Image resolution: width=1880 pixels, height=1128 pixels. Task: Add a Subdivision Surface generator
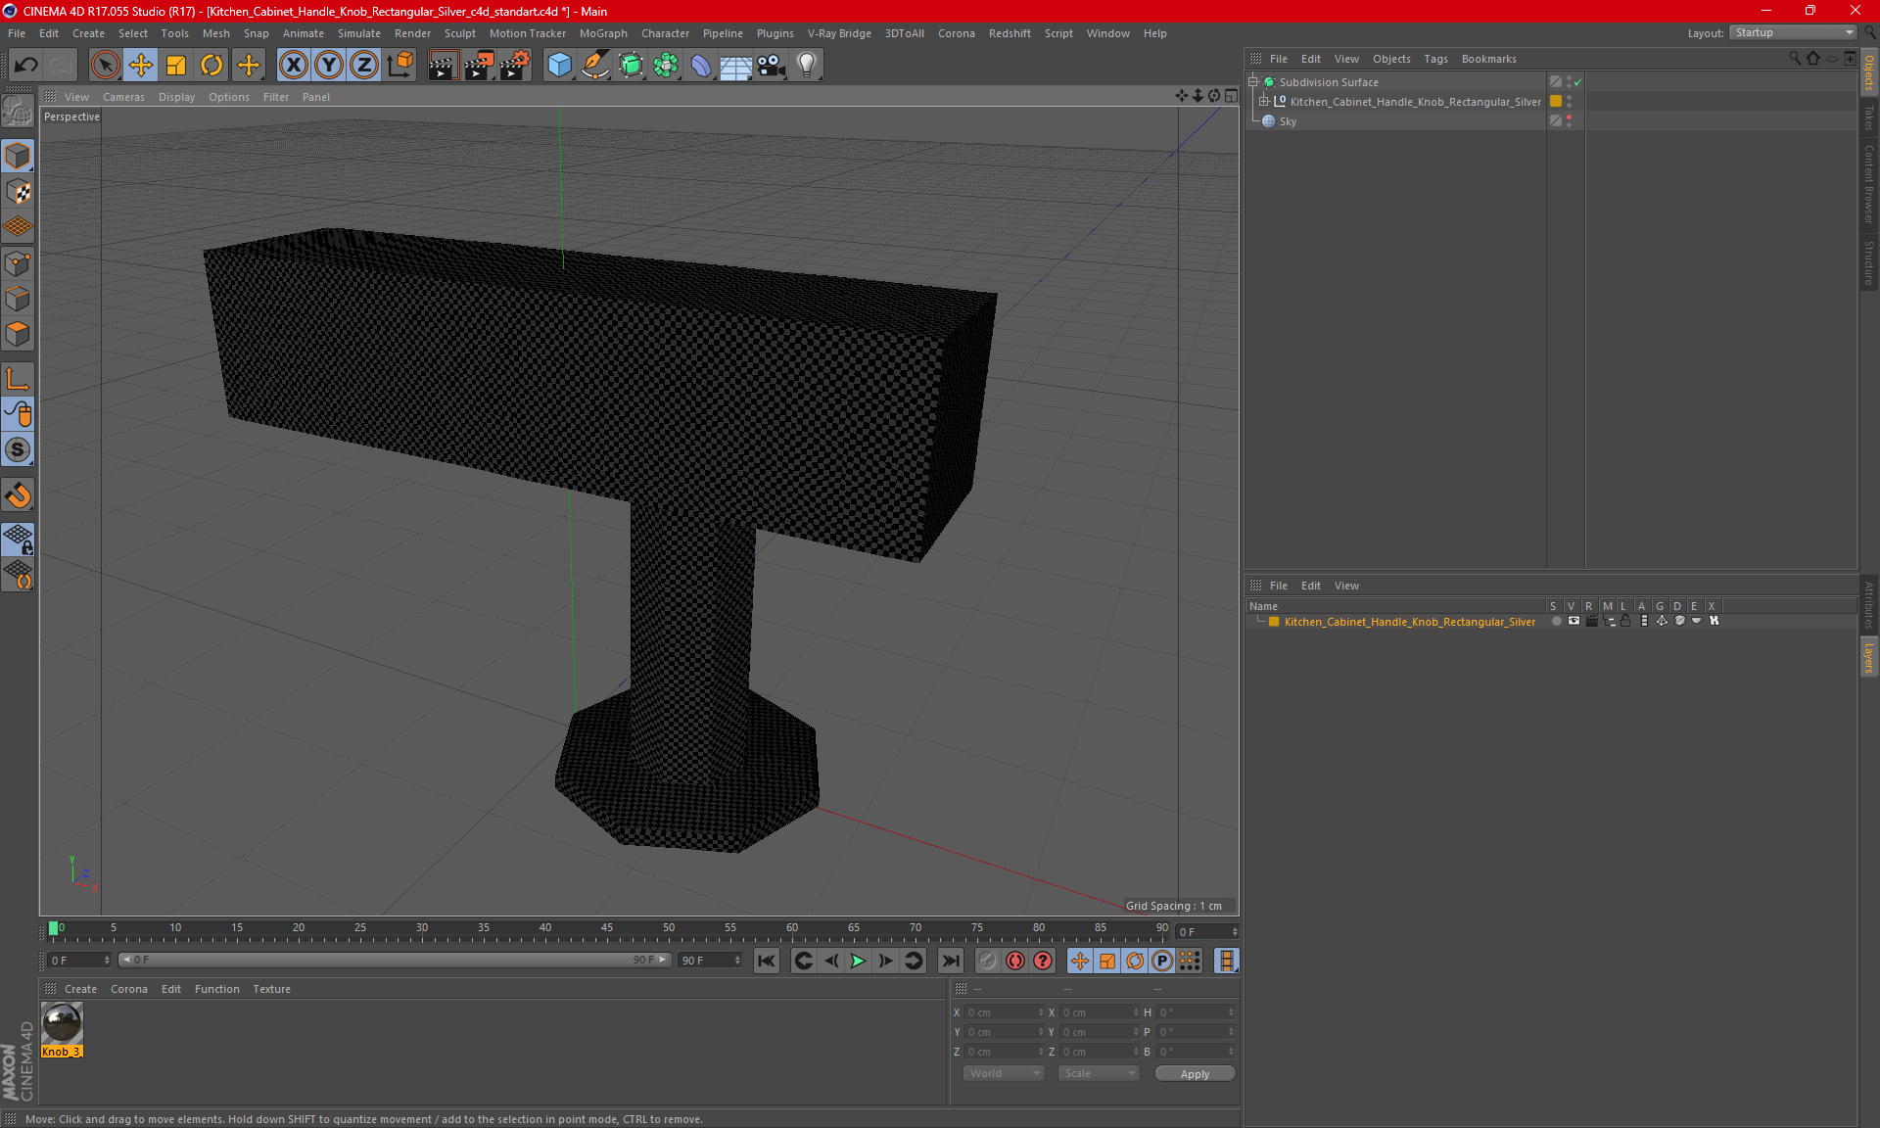631,66
